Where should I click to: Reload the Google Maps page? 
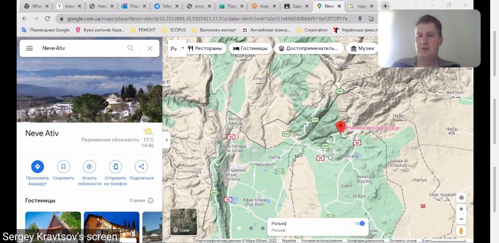click(47, 19)
